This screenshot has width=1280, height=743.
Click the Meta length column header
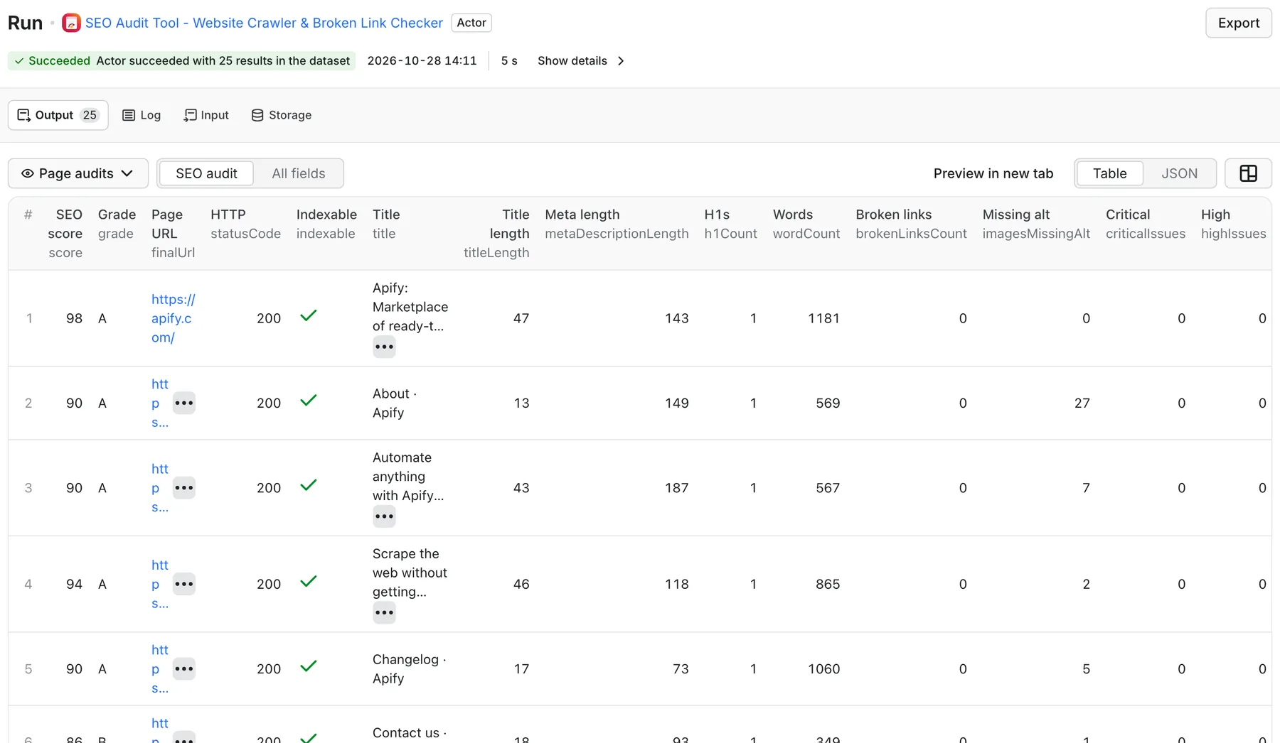(617, 224)
